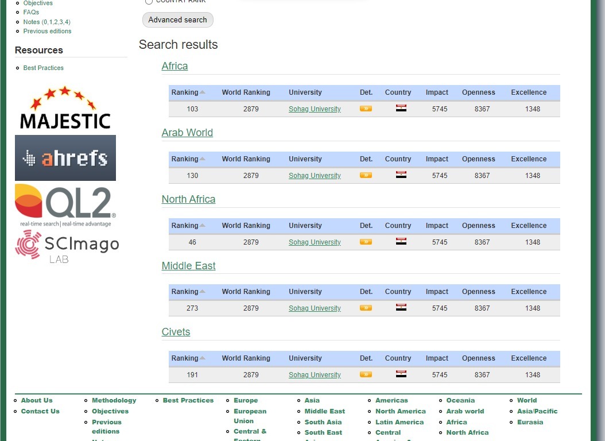Open Methodology in the footer menu

114,400
